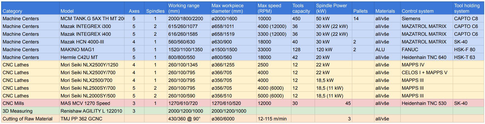Select the Spindle Power (kW) header
This screenshot has height=124, width=485.
(333, 8)
